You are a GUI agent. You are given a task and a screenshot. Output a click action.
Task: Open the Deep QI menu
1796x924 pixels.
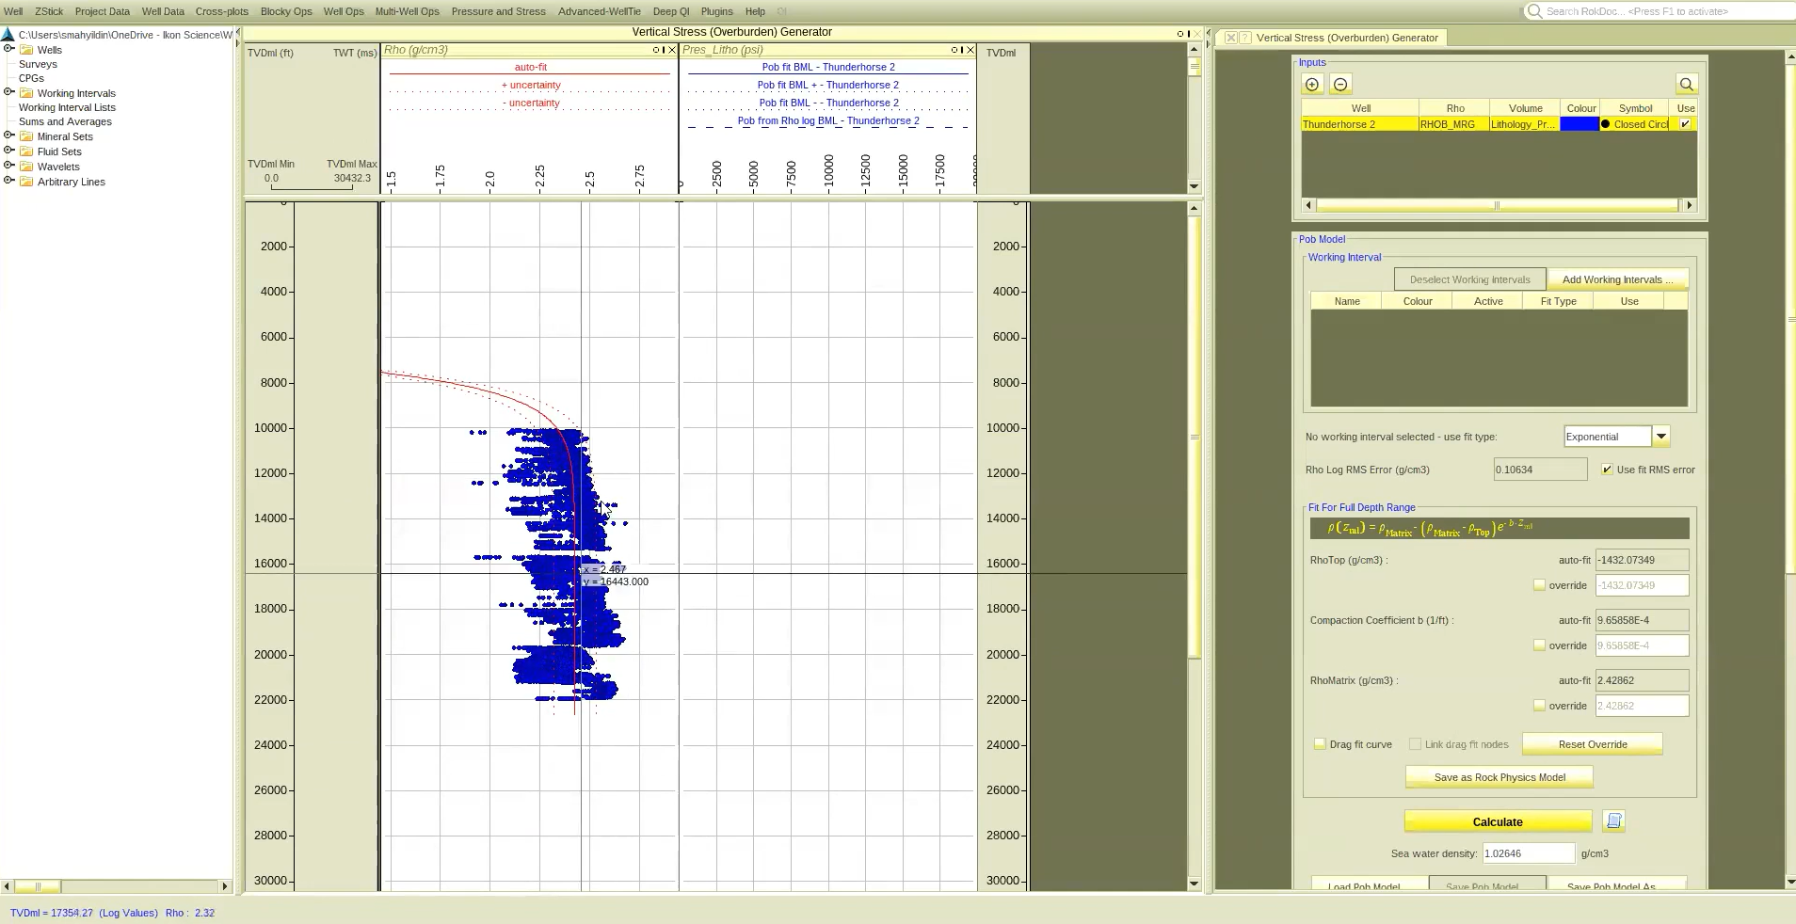671,11
